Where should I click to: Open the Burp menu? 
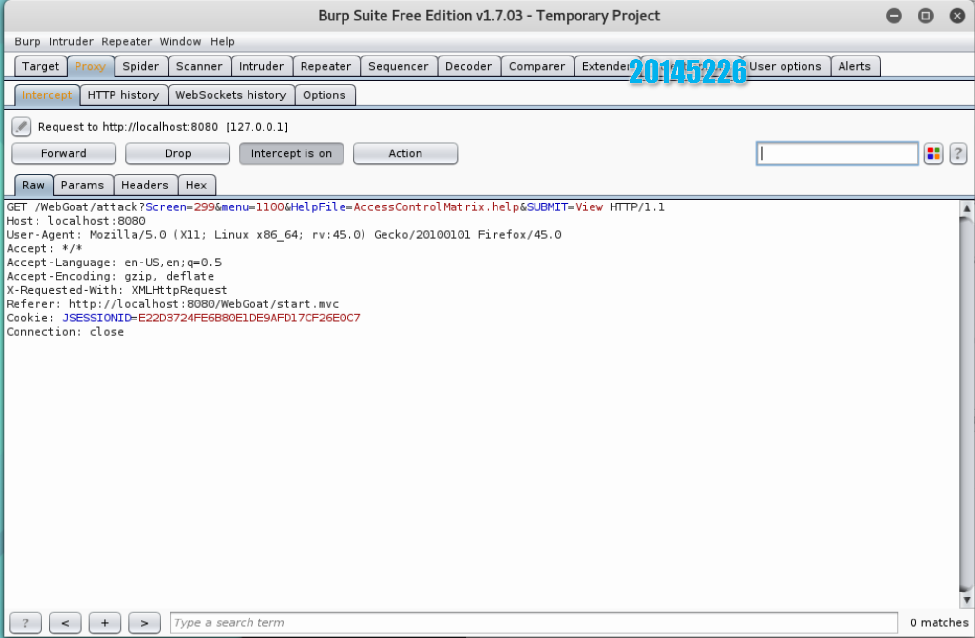tap(27, 42)
